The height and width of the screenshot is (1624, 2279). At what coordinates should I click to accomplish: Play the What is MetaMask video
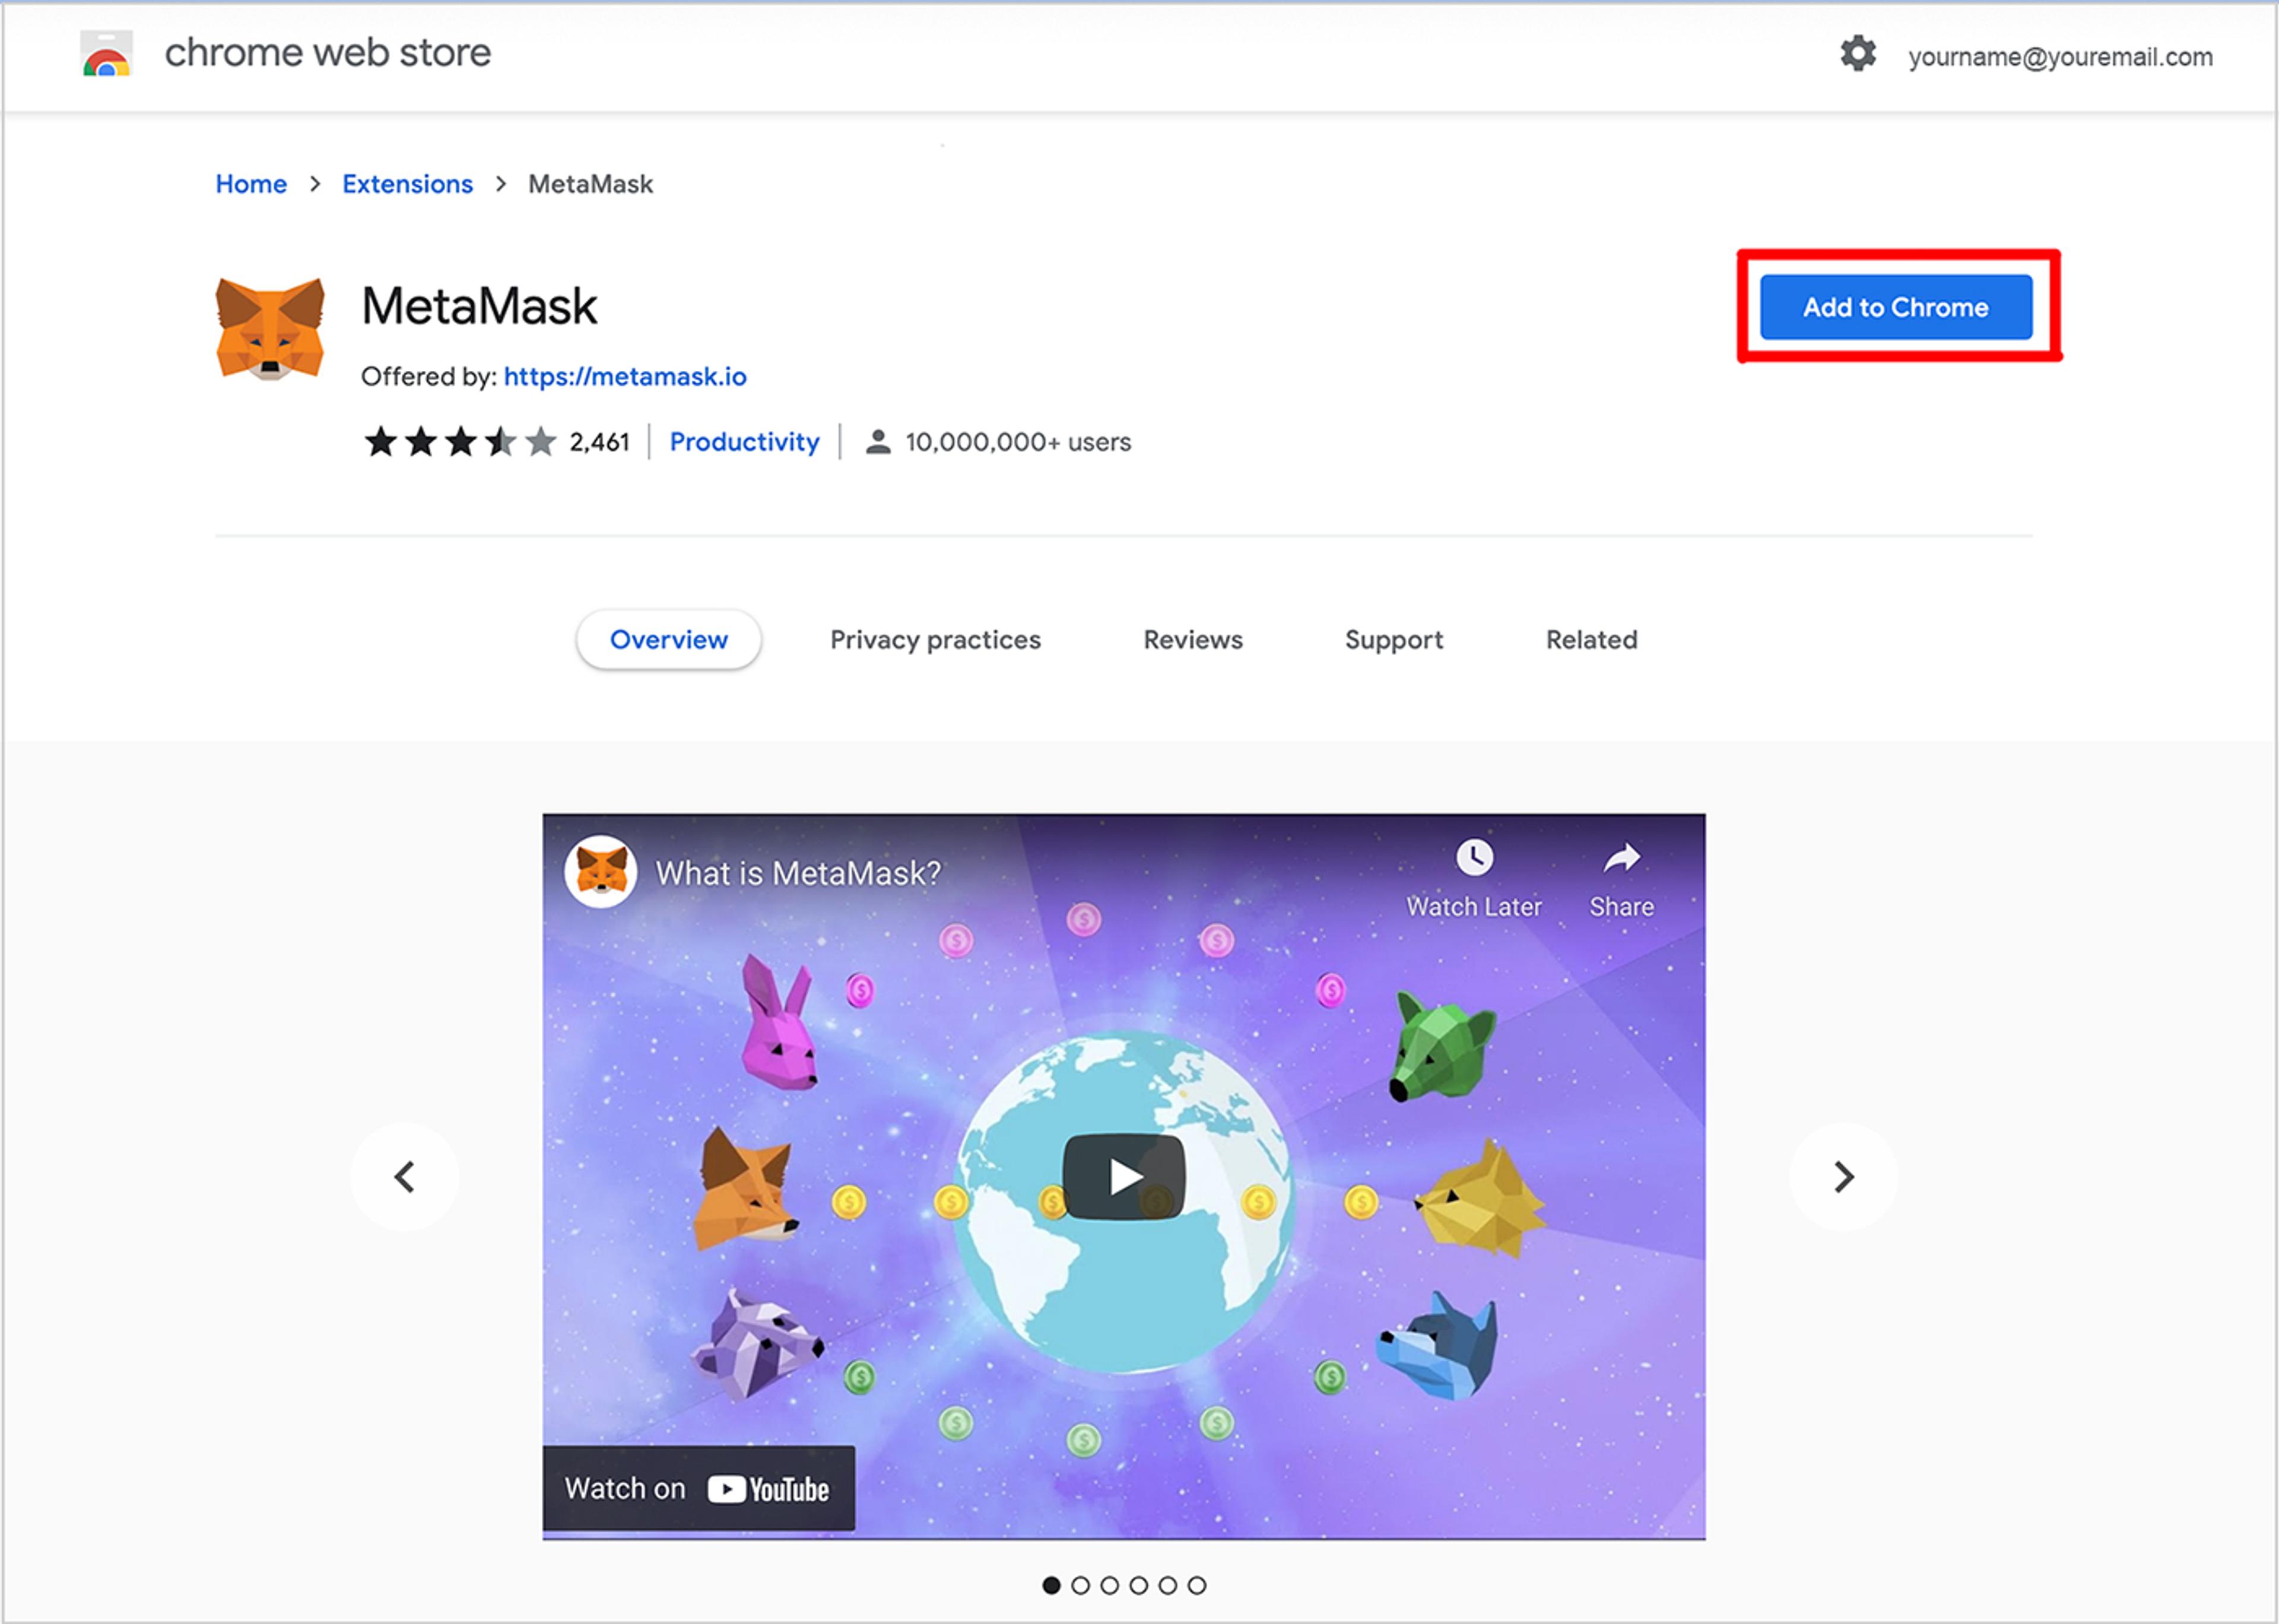click(1123, 1177)
